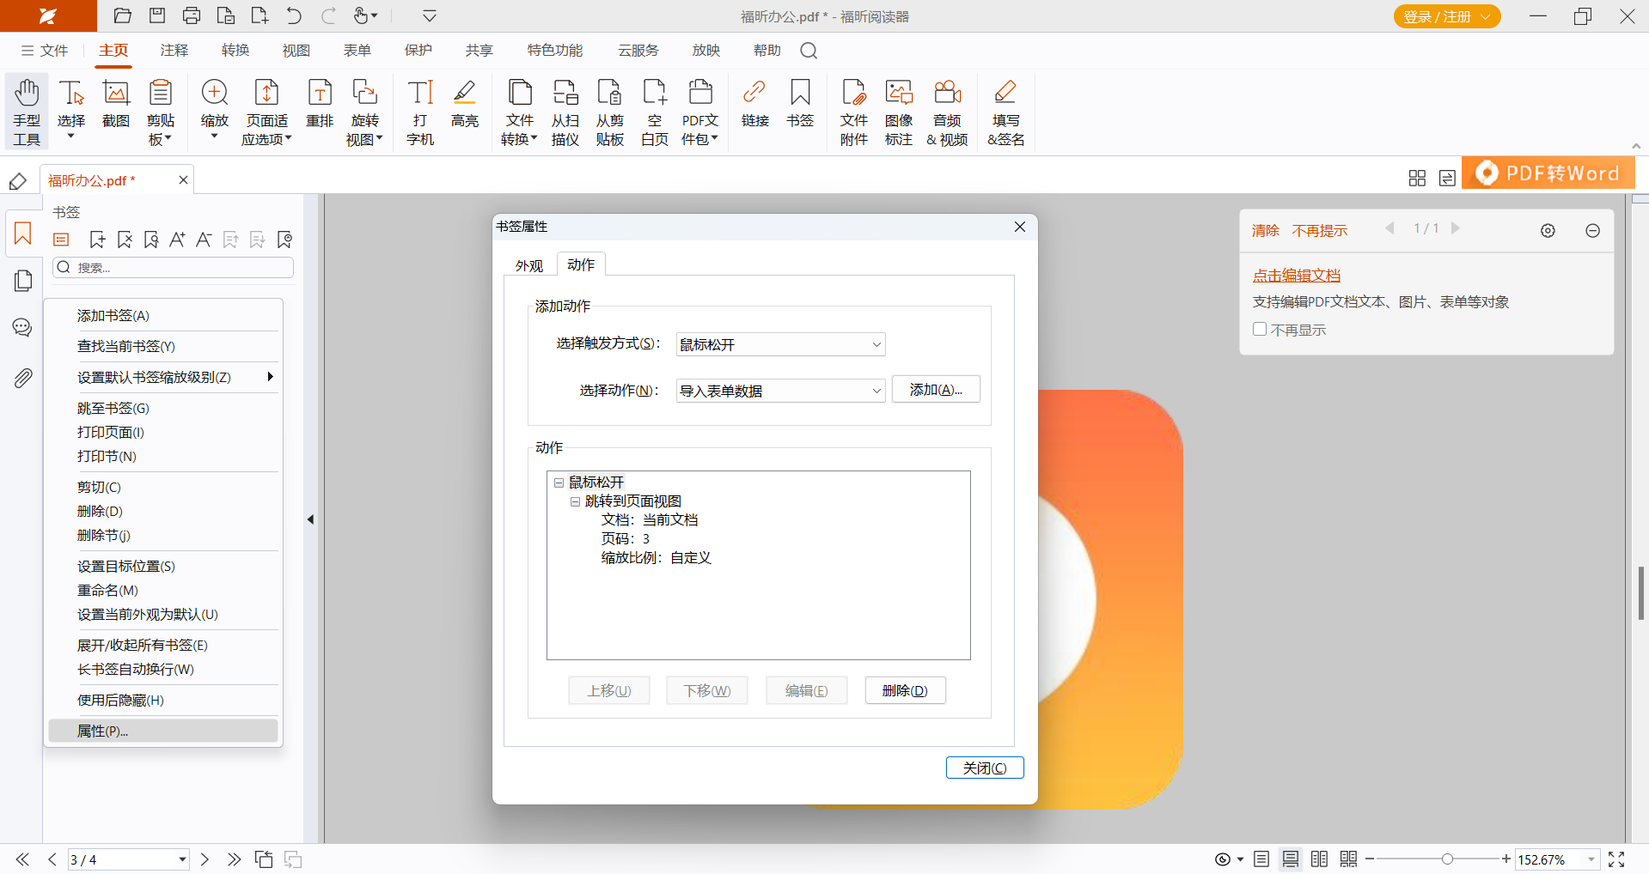Click the 删除(D) button in dialog

[905, 690]
